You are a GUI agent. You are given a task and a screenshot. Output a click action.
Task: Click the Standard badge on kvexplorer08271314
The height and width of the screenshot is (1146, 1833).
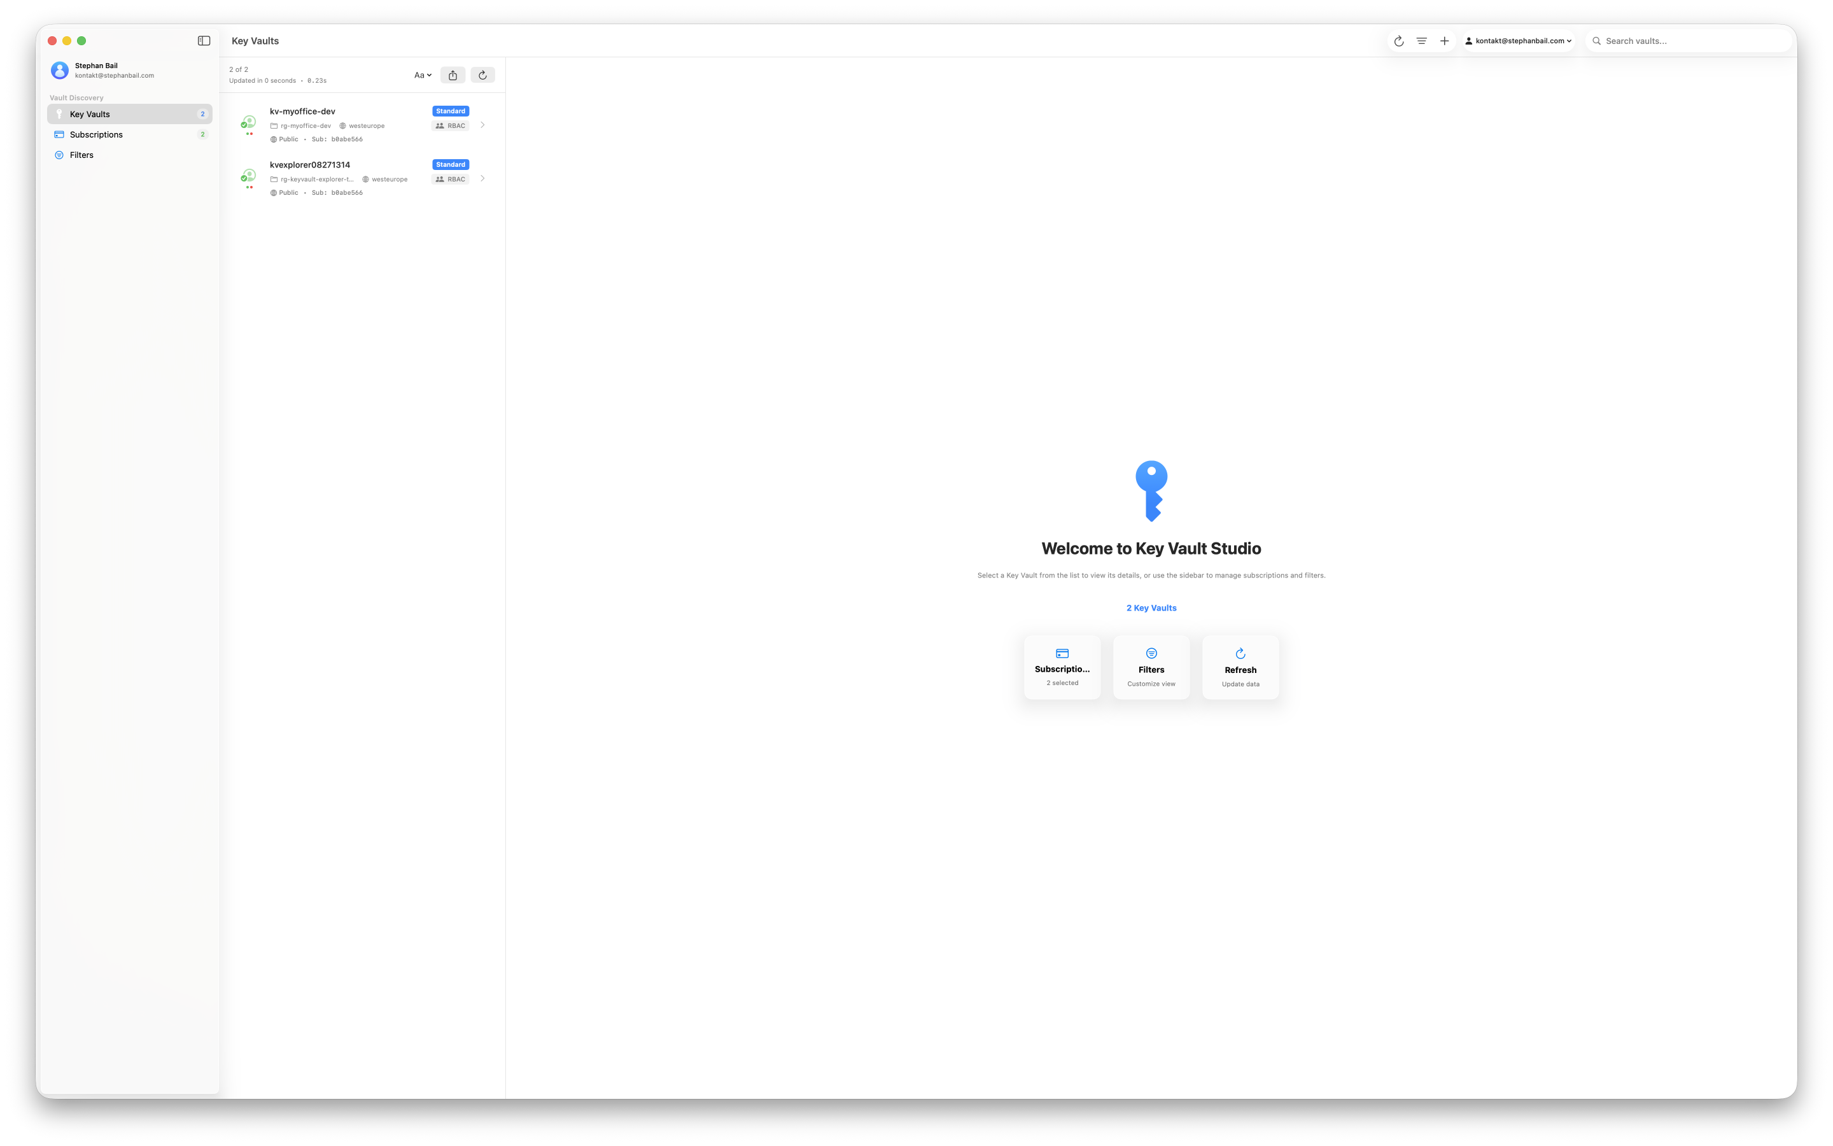point(450,164)
